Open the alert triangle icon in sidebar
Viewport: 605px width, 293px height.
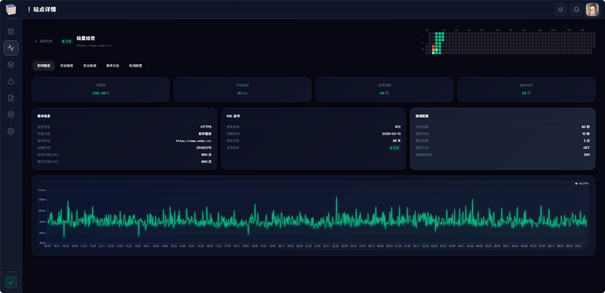[11, 81]
